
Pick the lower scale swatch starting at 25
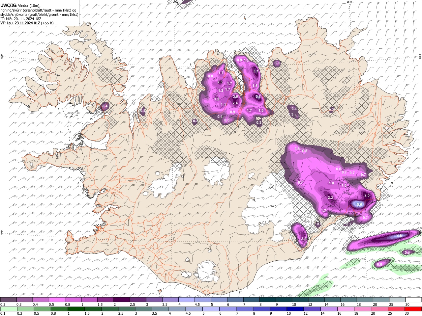pos(396,309)
